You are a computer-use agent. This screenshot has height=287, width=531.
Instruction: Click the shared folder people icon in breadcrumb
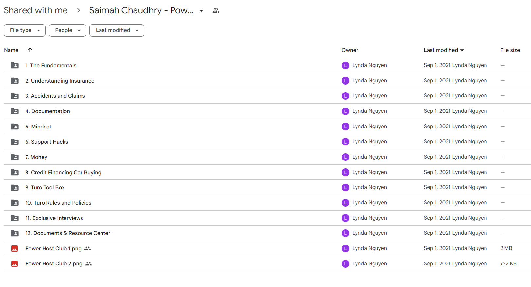[216, 11]
